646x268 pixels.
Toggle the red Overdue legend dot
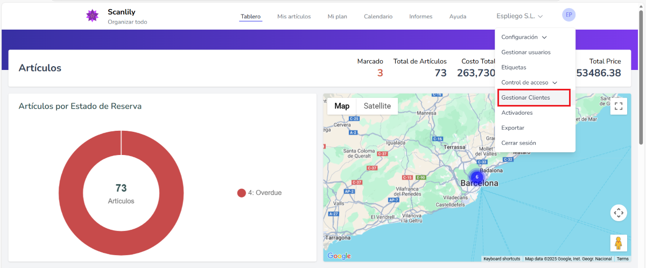click(242, 193)
